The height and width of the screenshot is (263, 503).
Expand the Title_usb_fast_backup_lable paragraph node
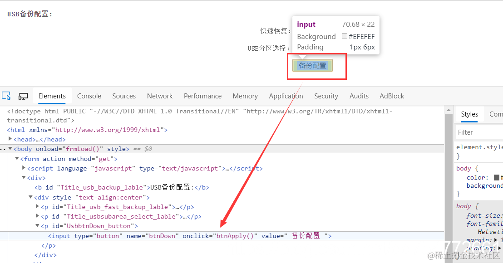(x=37, y=207)
